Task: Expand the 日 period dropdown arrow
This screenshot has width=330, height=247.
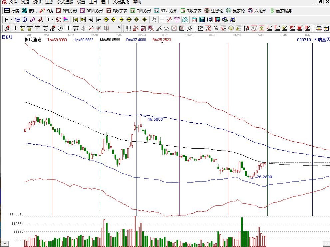Action: [11, 20]
